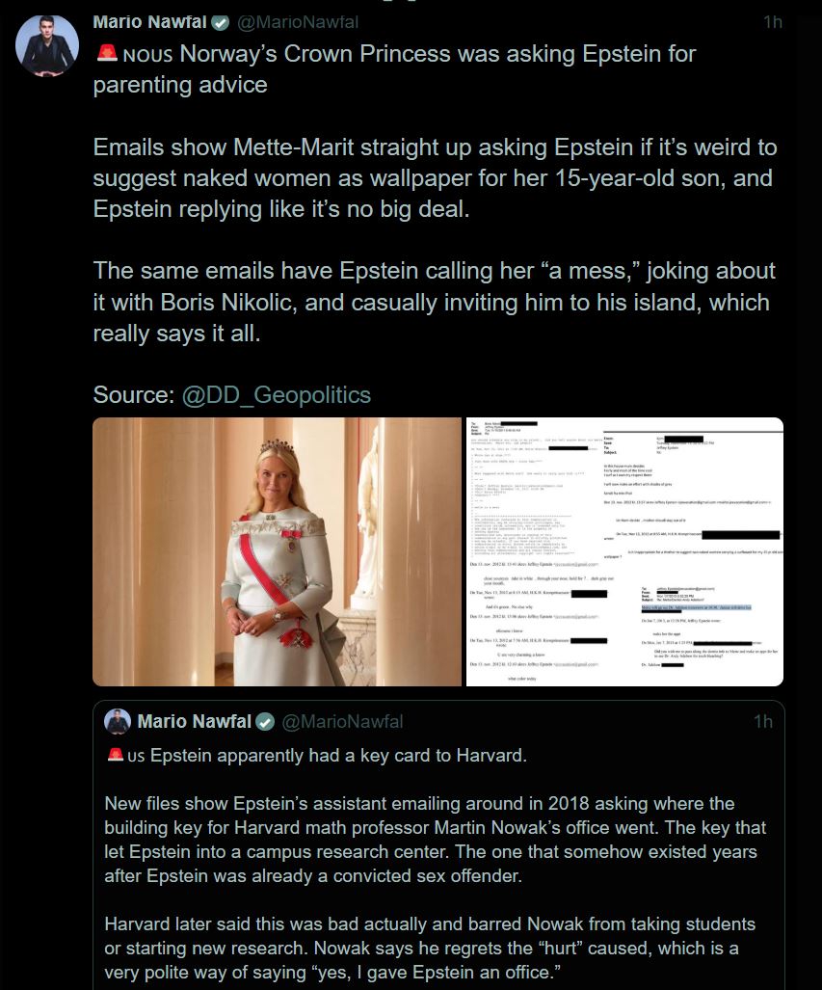Click the paragraph mentioning Boris Nikolic
The height and width of the screenshot is (990, 822).
(435, 302)
